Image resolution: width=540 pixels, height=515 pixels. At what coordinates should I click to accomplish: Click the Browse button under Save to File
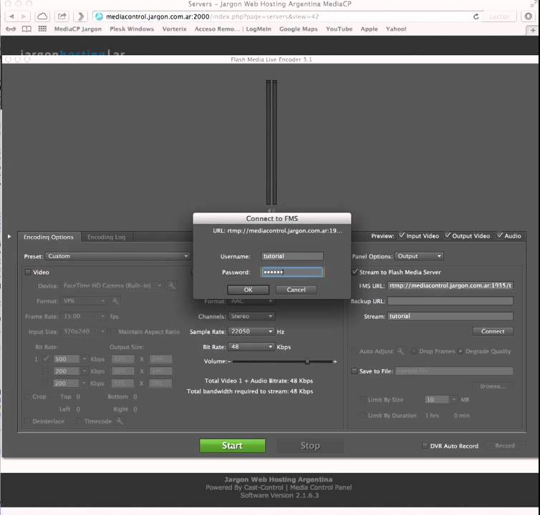[x=493, y=386]
